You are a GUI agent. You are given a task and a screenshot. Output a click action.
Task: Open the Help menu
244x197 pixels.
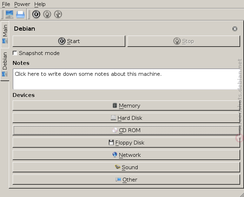point(40,4)
